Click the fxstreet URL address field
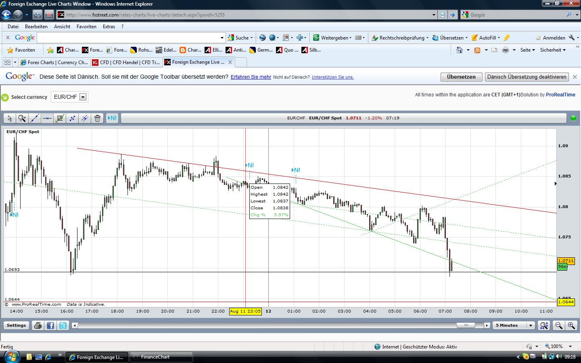This screenshot has width=581, height=363. point(246,15)
